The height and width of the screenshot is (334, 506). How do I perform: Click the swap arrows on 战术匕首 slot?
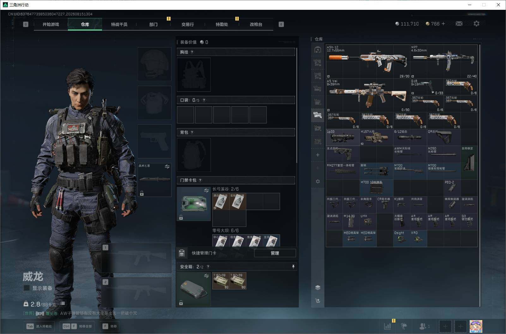pyautogui.click(x=167, y=166)
